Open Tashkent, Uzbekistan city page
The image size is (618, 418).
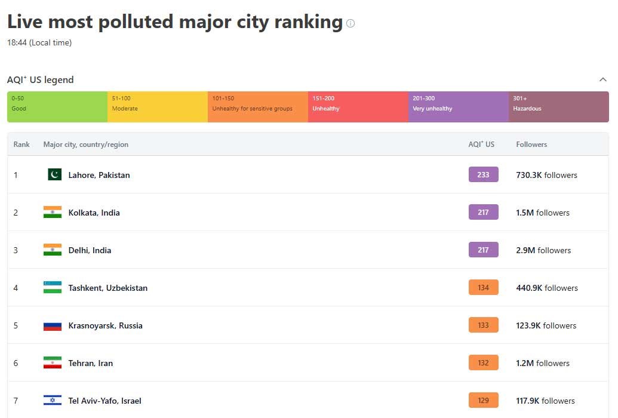[x=107, y=288]
